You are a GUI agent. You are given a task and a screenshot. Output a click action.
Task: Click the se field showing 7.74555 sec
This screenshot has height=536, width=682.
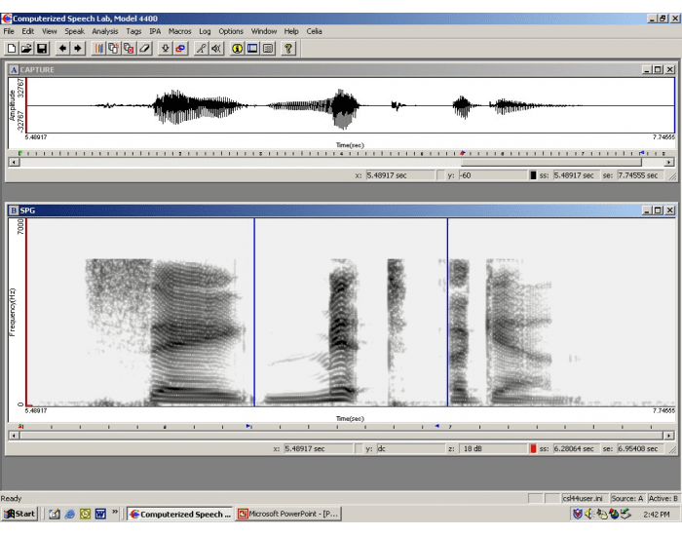pos(639,175)
